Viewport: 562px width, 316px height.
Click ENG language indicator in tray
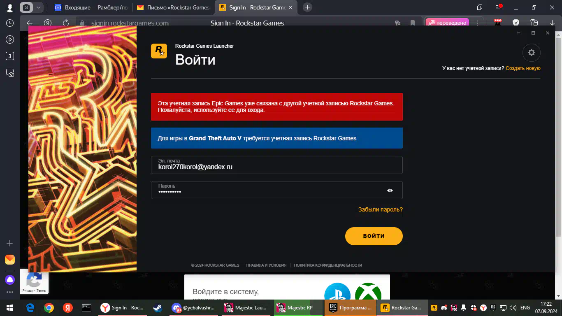525,308
